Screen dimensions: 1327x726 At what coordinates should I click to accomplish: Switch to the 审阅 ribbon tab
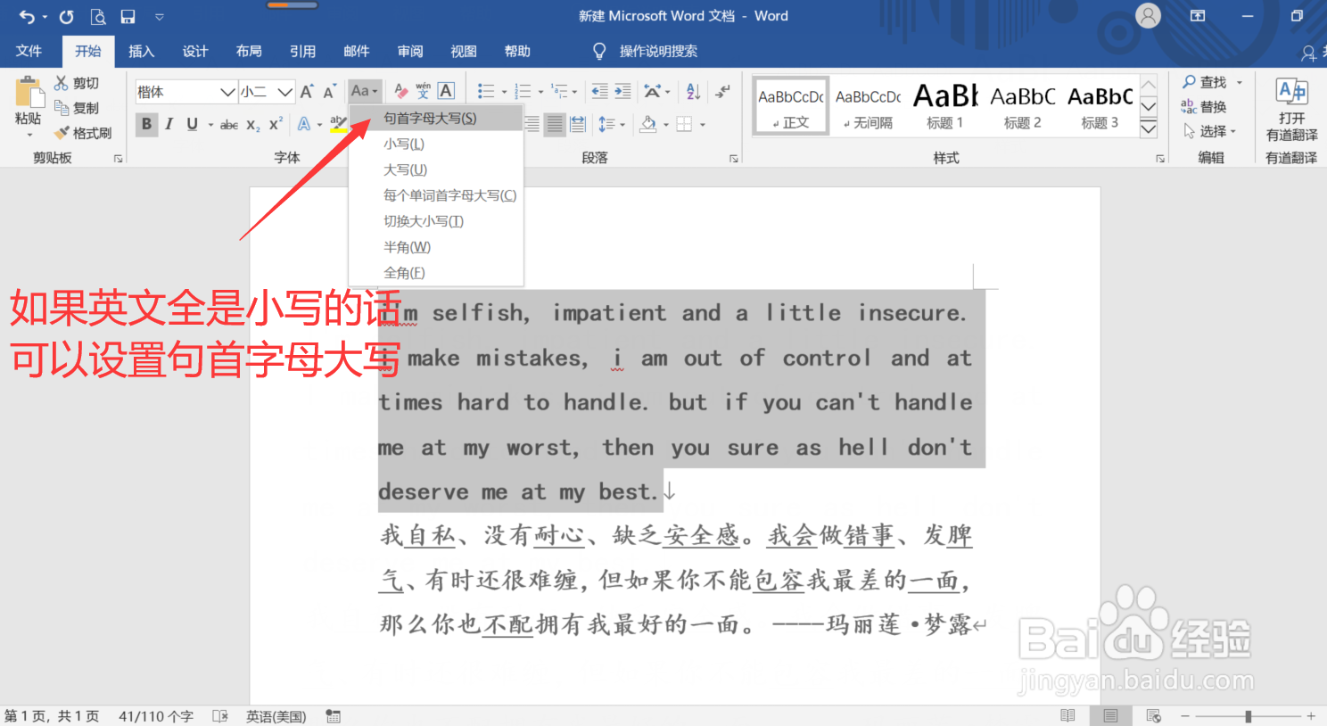(x=410, y=51)
